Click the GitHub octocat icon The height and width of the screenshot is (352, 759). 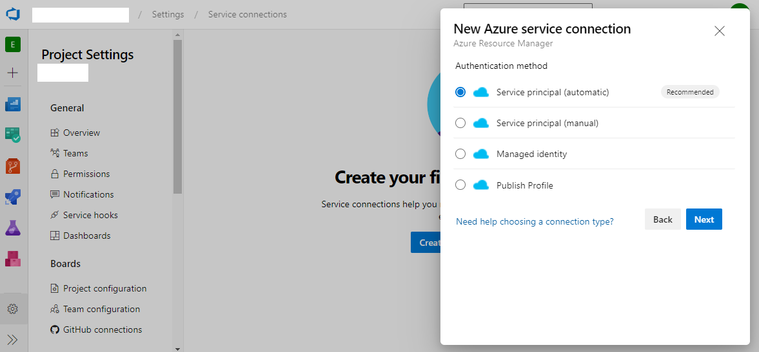click(55, 329)
